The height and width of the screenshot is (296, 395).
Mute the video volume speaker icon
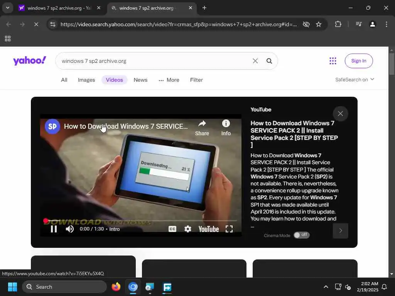tap(69, 229)
